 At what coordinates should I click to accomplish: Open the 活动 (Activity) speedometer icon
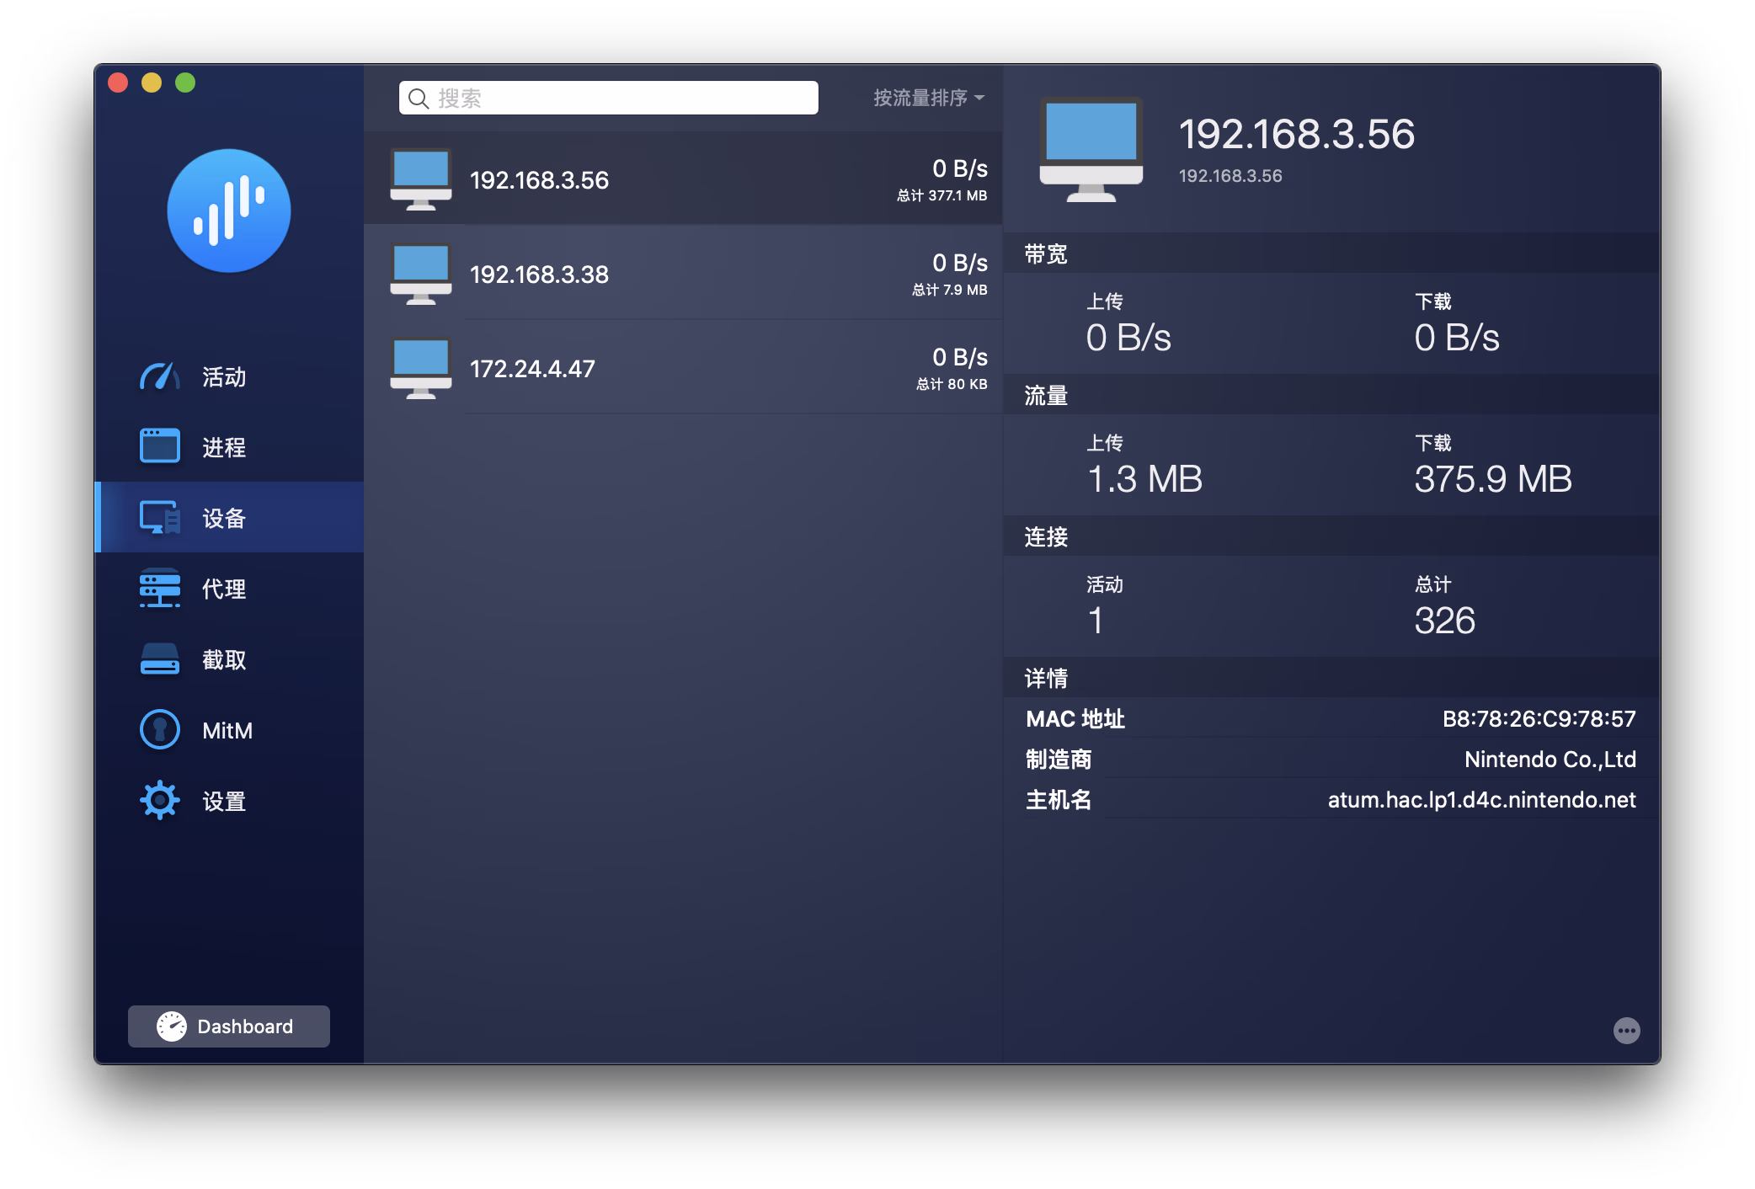(159, 376)
